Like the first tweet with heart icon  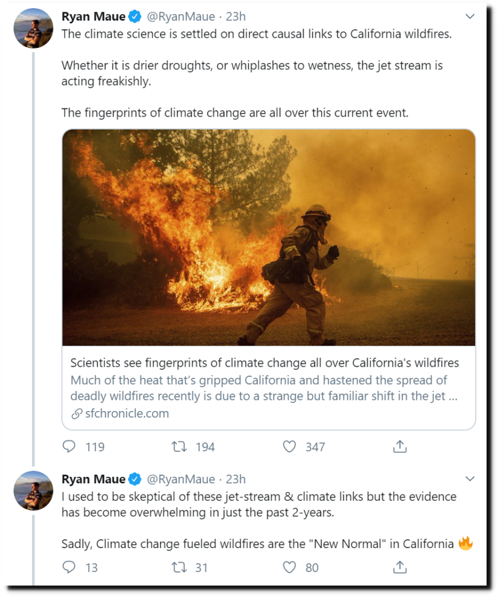[x=289, y=447]
